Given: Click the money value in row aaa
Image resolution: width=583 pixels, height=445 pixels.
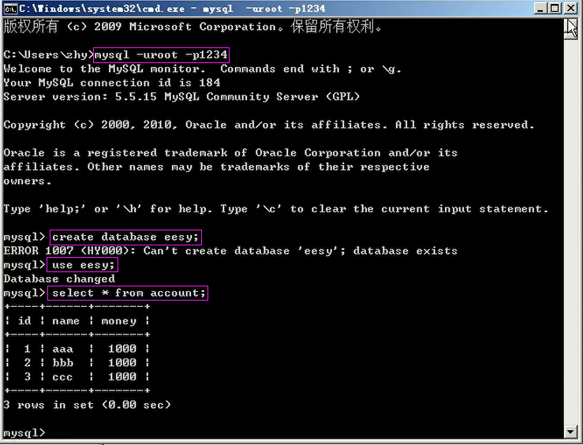Looking at the screenshot, I should 122,349.
